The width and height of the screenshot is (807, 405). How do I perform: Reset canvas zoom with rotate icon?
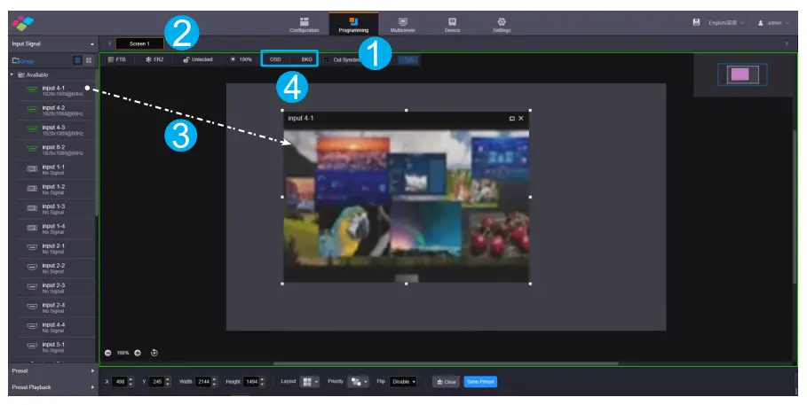(154, 353)
